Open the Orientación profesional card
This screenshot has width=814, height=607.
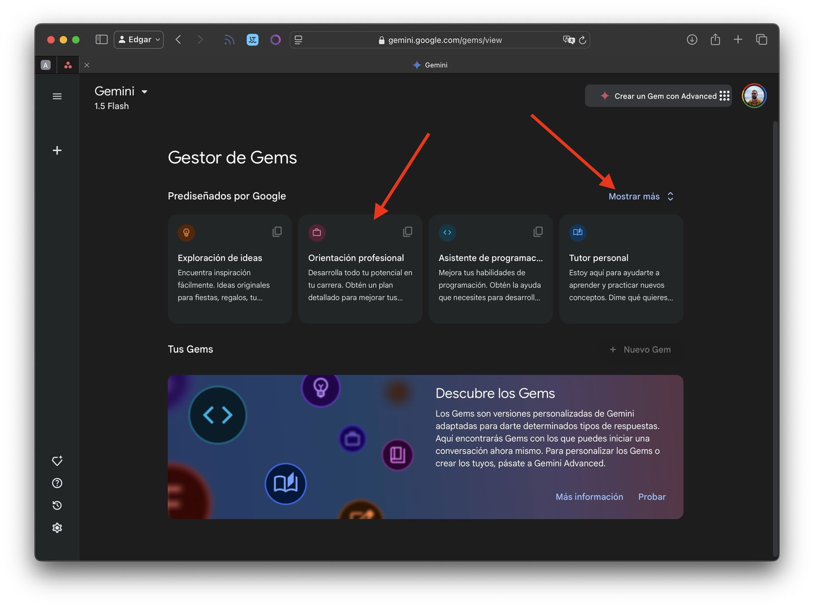click(360, 269)
